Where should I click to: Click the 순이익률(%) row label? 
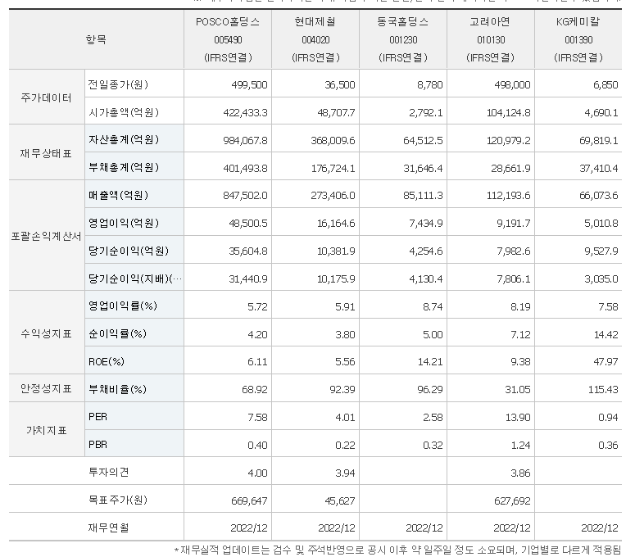[x=117, y=333]
